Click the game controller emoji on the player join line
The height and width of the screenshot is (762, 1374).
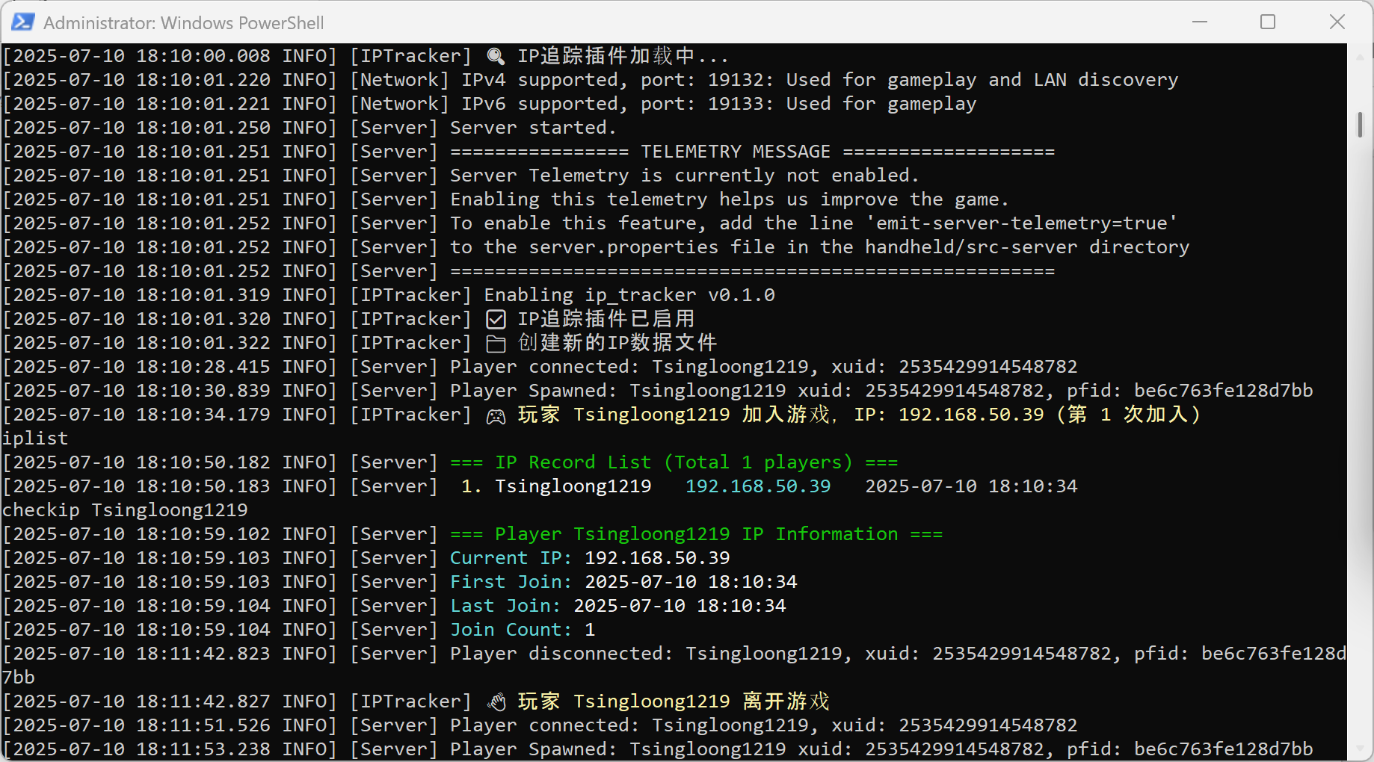pyautogui.click(x=496, y=416)
